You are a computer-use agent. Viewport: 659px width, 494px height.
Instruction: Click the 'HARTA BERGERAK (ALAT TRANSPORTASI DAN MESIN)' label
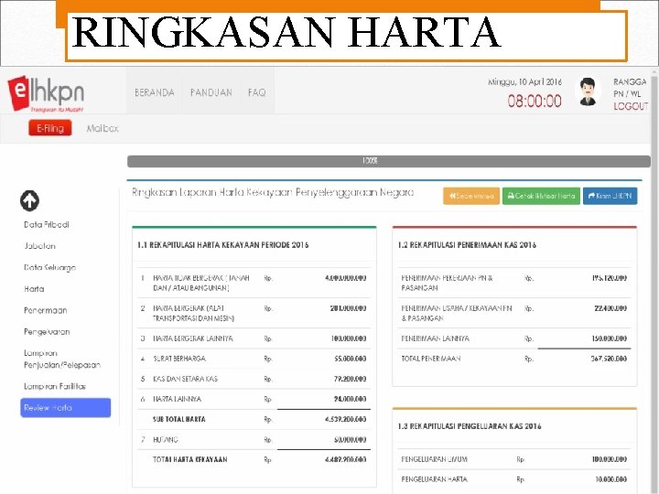point(193,314)
